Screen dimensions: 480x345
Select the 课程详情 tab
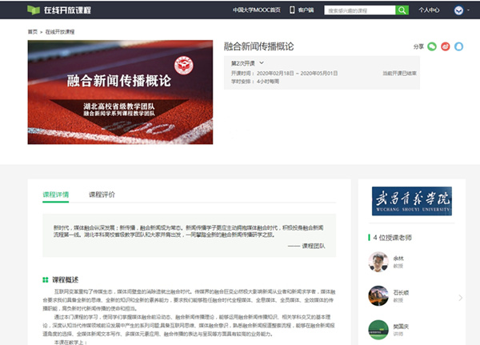pos(56,195)
